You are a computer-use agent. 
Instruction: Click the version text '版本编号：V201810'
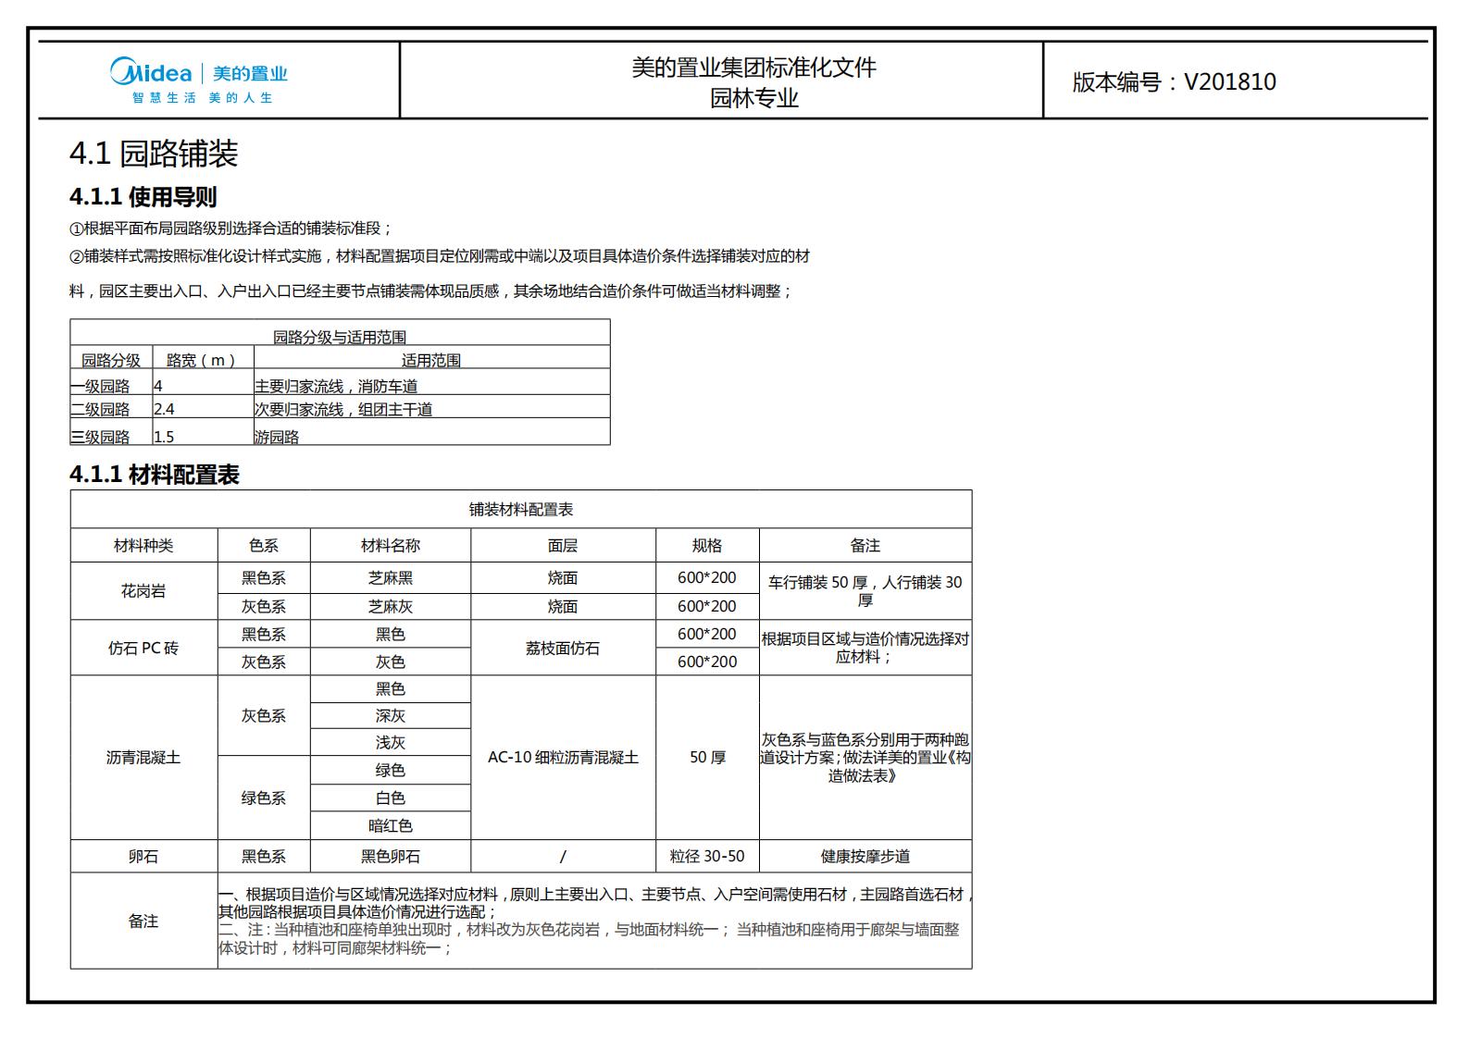(1174, 81)
